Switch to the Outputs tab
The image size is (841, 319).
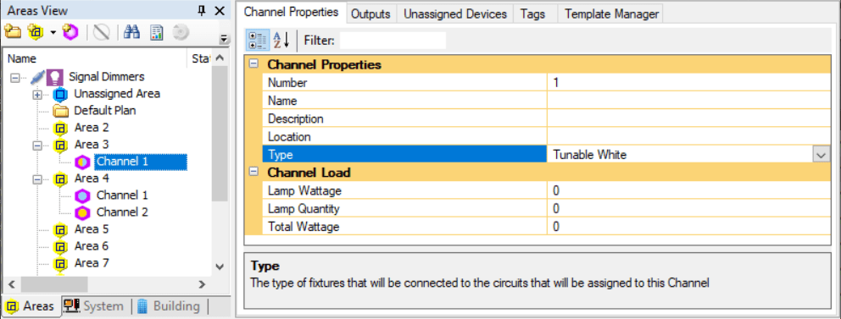coord(370,14)
